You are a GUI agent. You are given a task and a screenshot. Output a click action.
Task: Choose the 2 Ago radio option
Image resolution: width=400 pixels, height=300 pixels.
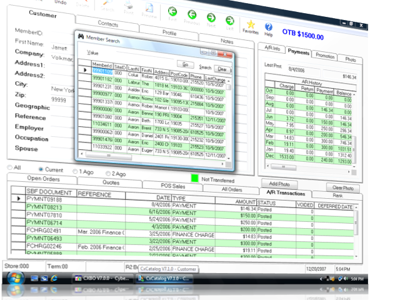108,174
